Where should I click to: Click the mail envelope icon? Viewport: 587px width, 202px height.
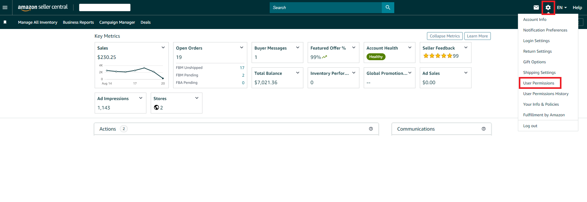coord(536,7)
